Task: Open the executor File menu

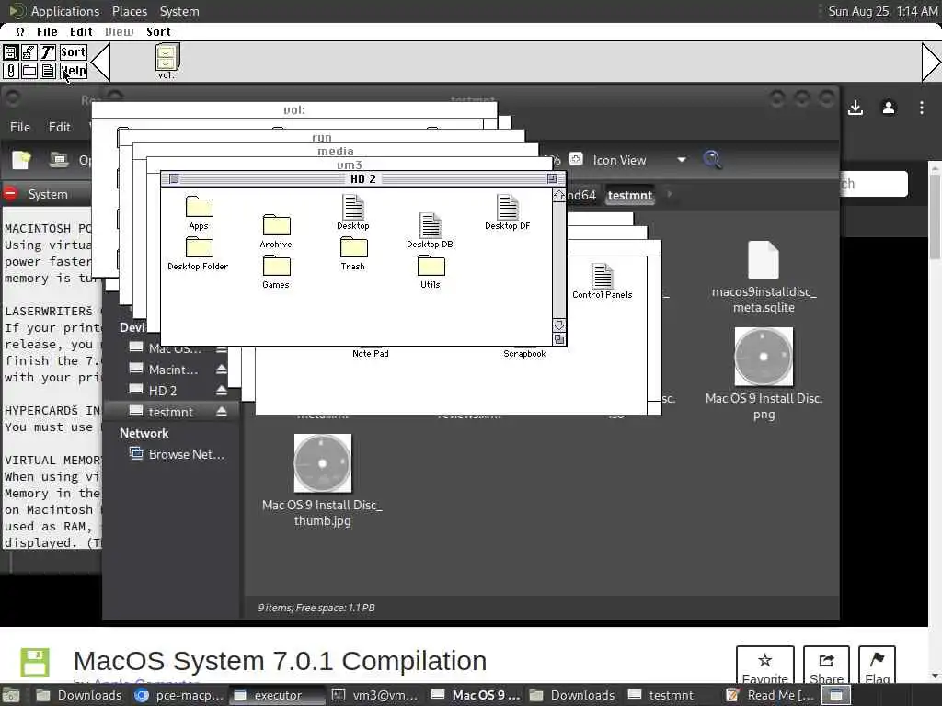Action: 47,32
